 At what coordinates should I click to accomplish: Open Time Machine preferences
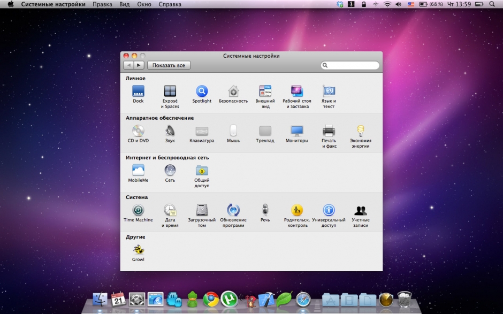click(x=138, y=213)
